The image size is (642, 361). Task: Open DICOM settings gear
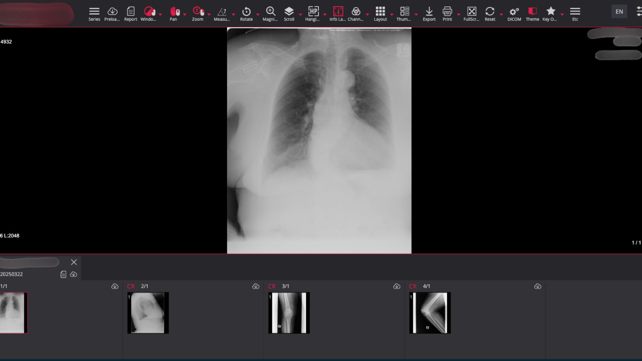point(514,14)
